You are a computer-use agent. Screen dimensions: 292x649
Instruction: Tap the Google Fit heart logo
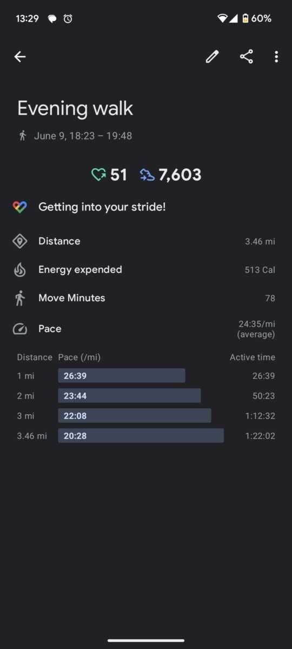[20, 207]
